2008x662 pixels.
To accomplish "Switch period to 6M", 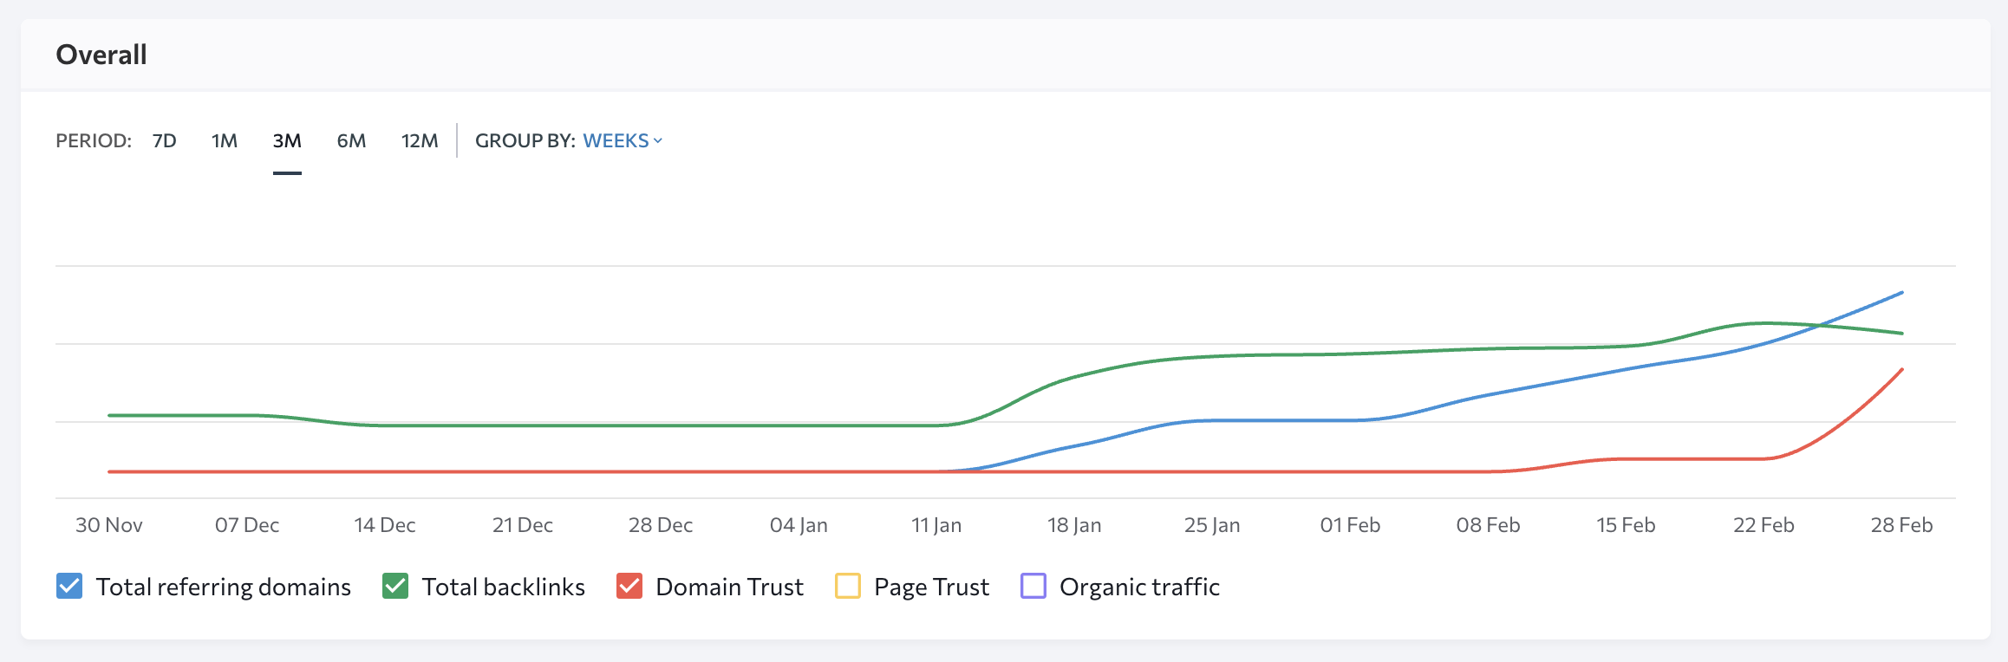I will (351, 140).
